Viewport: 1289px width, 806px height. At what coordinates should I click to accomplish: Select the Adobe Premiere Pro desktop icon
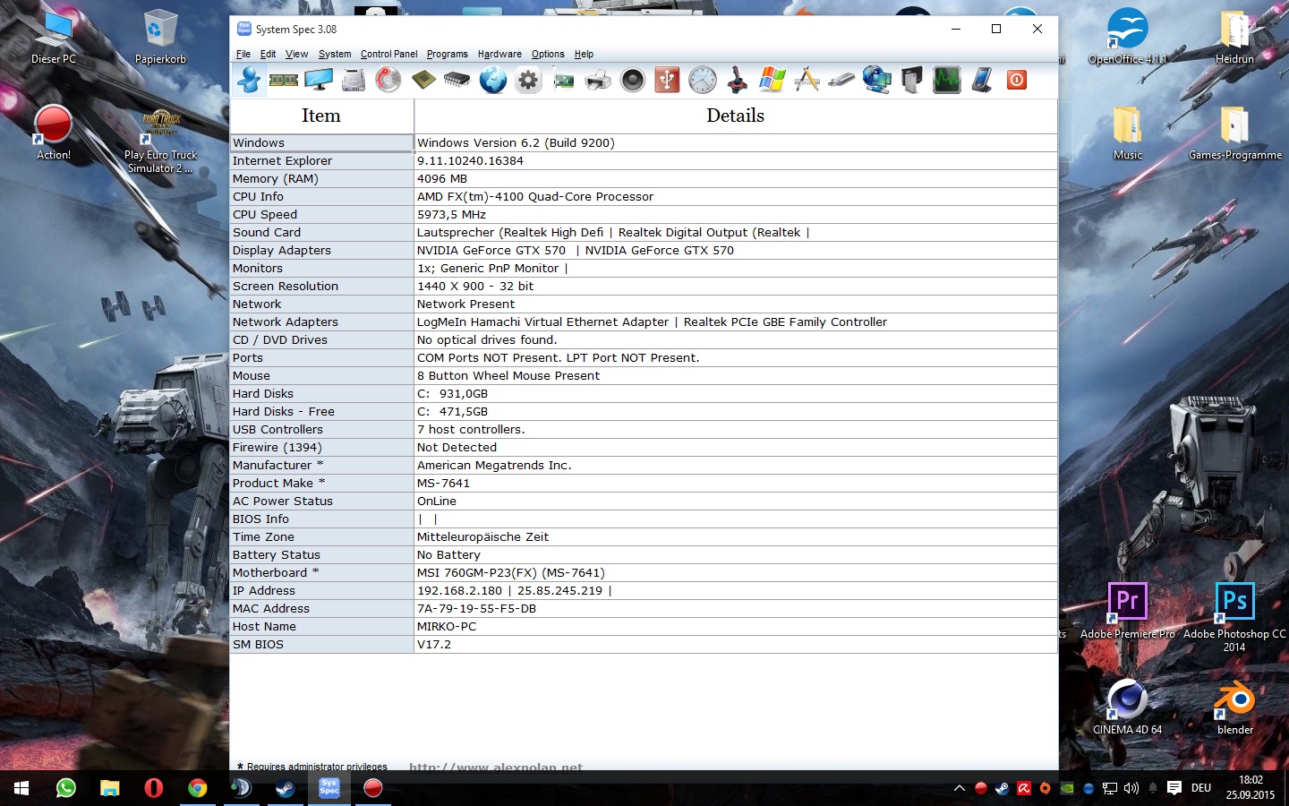(x=1128, y=611)
